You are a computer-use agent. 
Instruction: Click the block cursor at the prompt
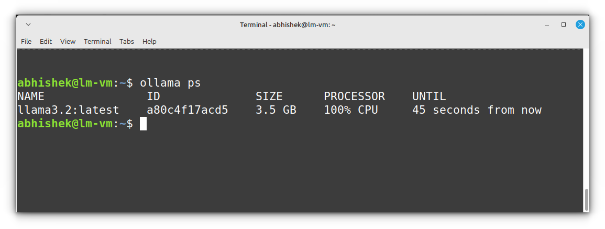143,124
